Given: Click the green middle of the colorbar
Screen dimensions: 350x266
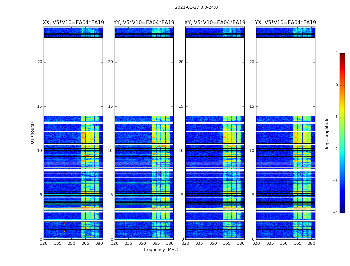Looking at the screenshot, I should pos(342,134).
